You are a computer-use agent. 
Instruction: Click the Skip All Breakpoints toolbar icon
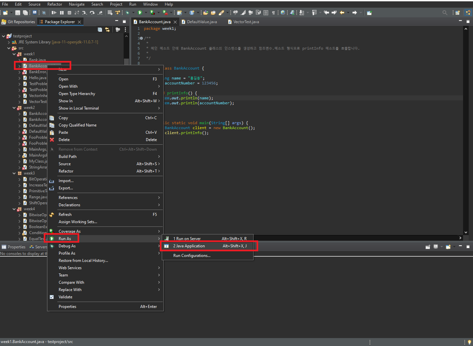coord(44,13)
